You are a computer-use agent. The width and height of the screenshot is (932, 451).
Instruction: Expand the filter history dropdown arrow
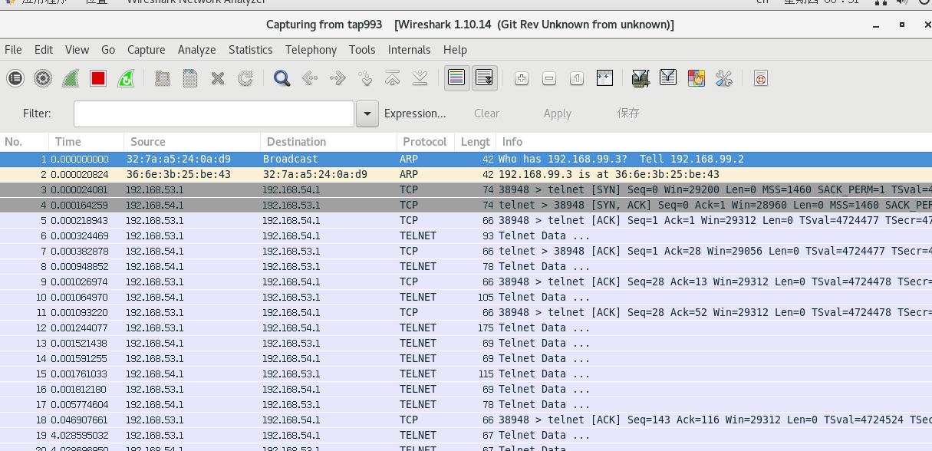pos(367,114)
